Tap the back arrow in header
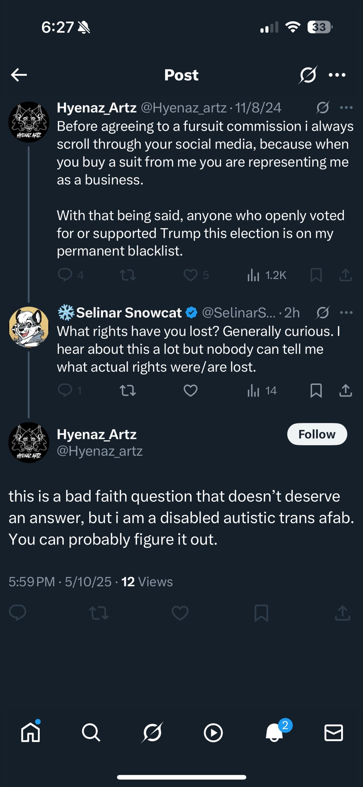 point(19,75)
